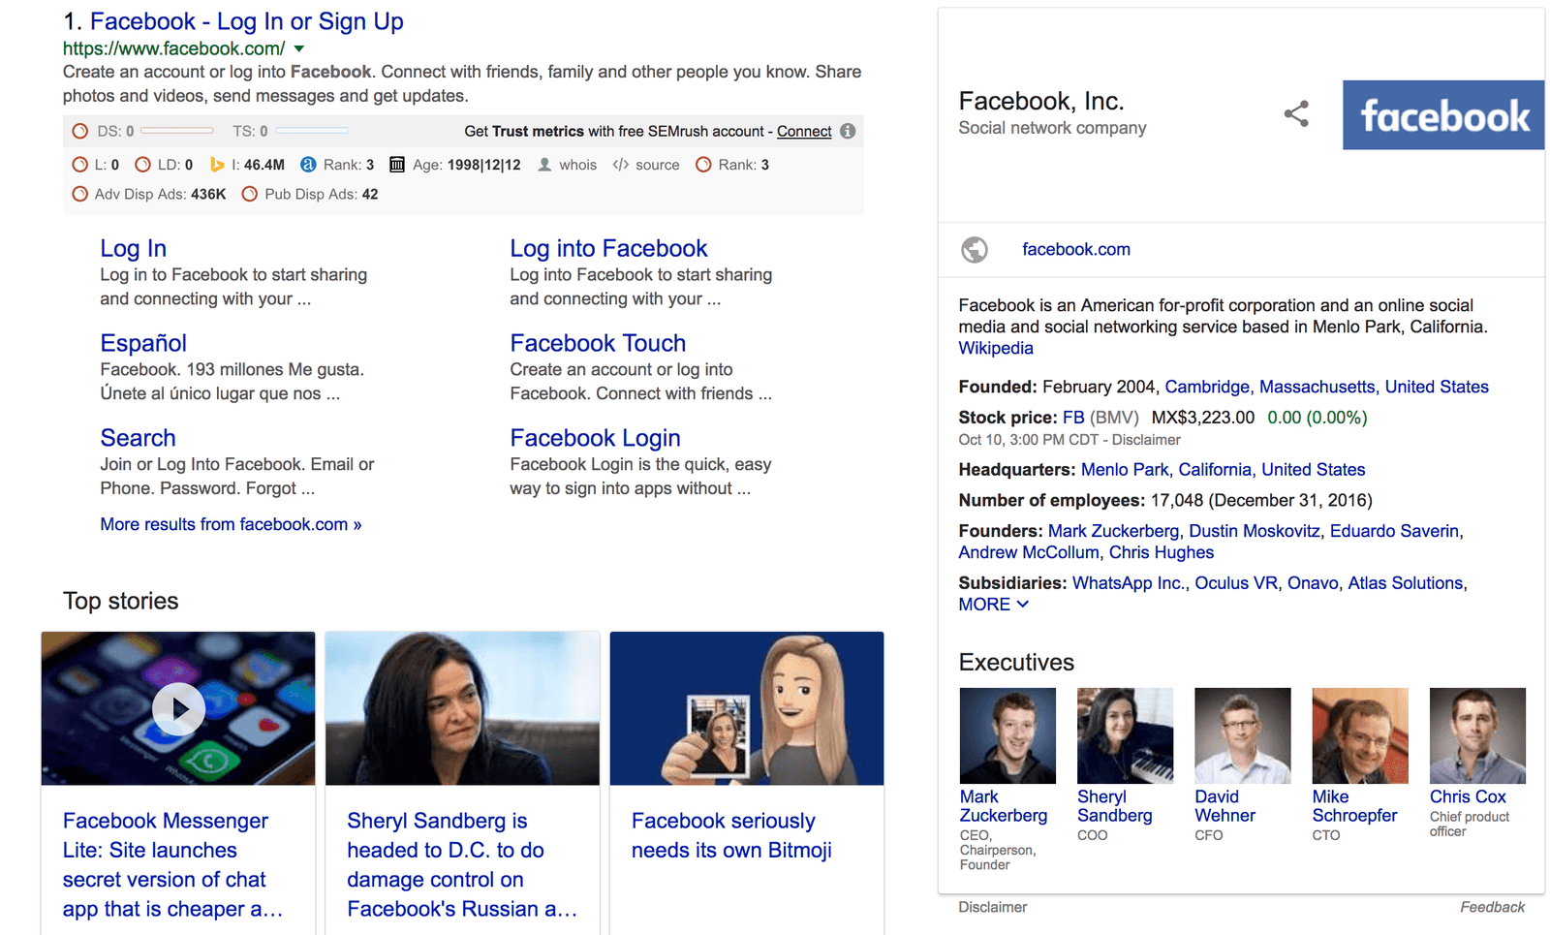This screenshot has width=1550, height=935.
Task: Click the source code brackets icon
Action: tap(621, 165)
